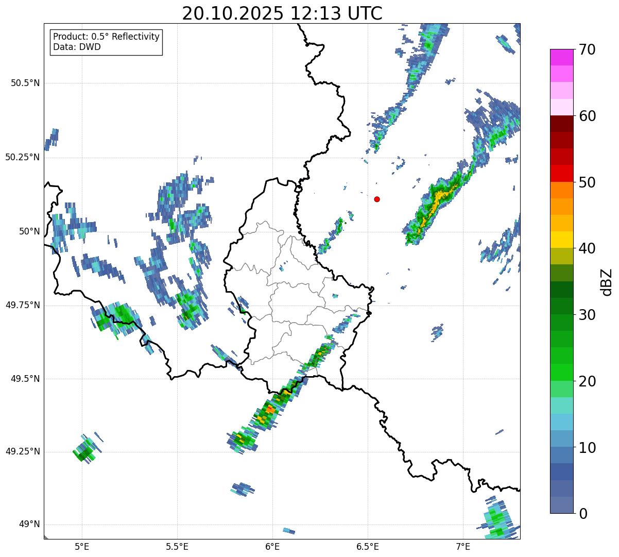Click the "Data: DWD" label
619x557 pixels.
pyautogui.click(x=77, y=47)
